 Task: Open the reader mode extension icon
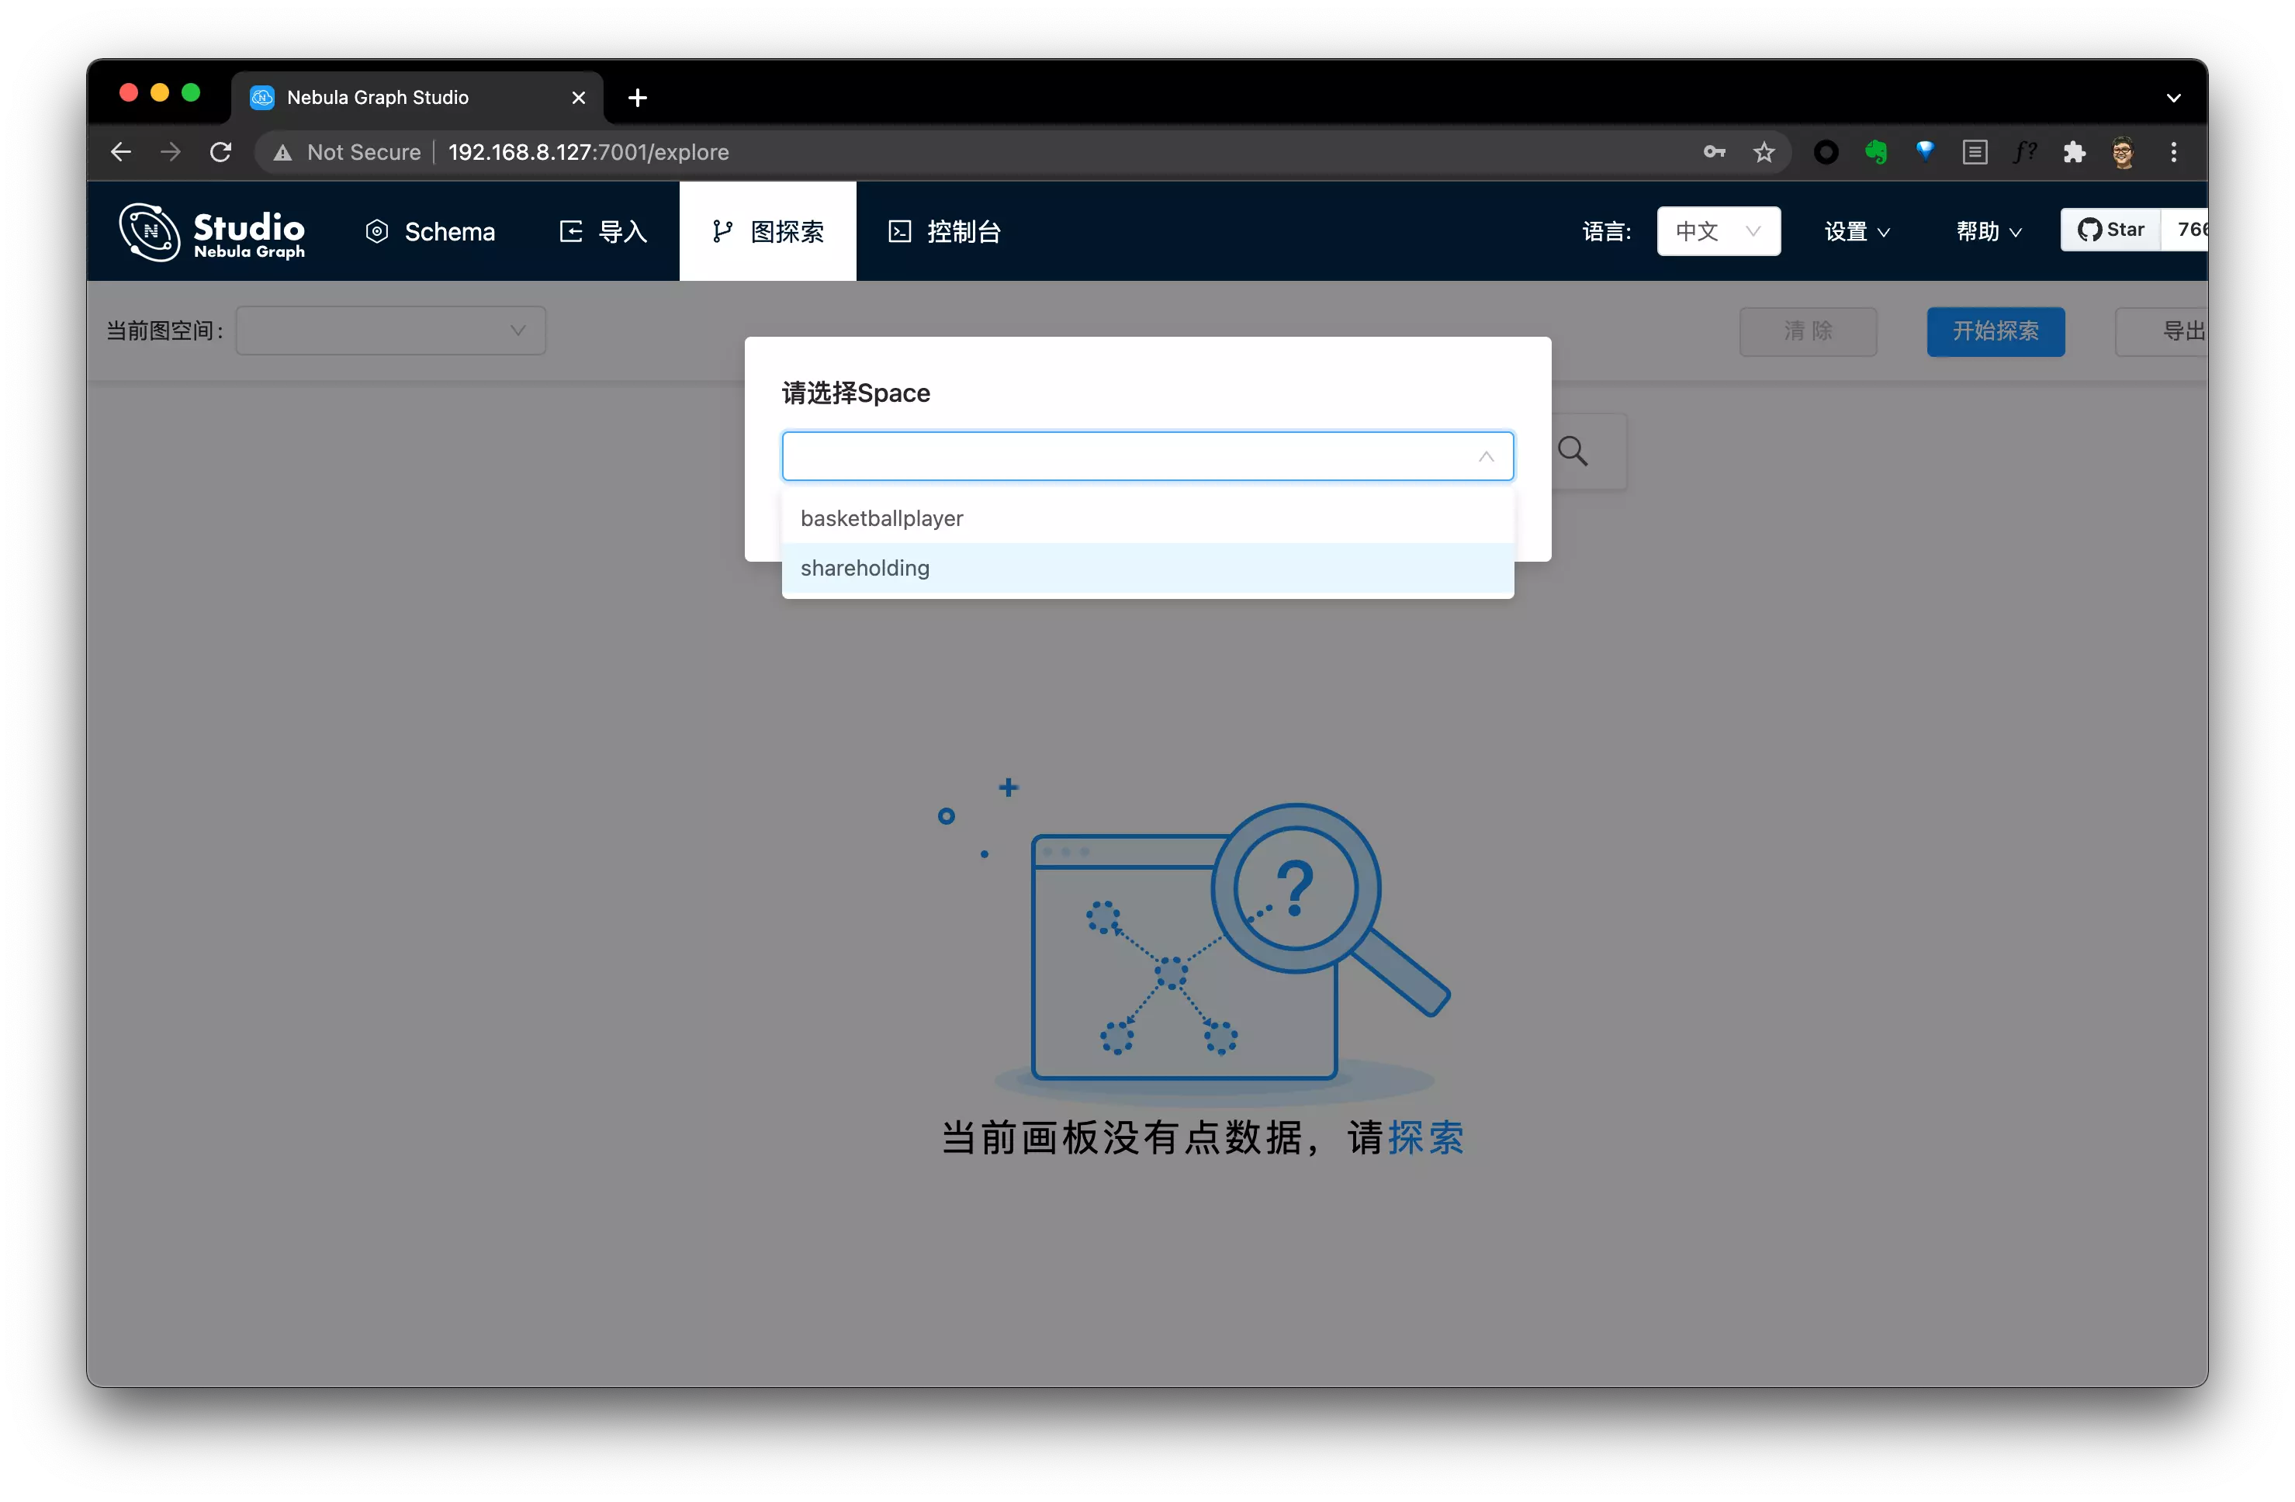pyautogui.click(x=1974, y=152)
